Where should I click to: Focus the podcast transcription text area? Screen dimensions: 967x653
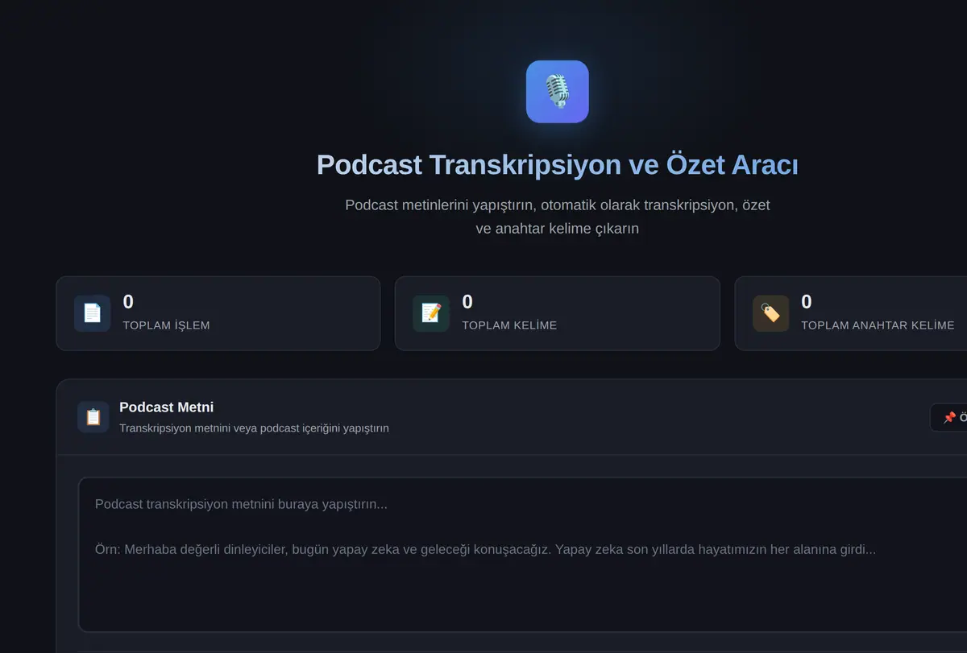point(522,555)
